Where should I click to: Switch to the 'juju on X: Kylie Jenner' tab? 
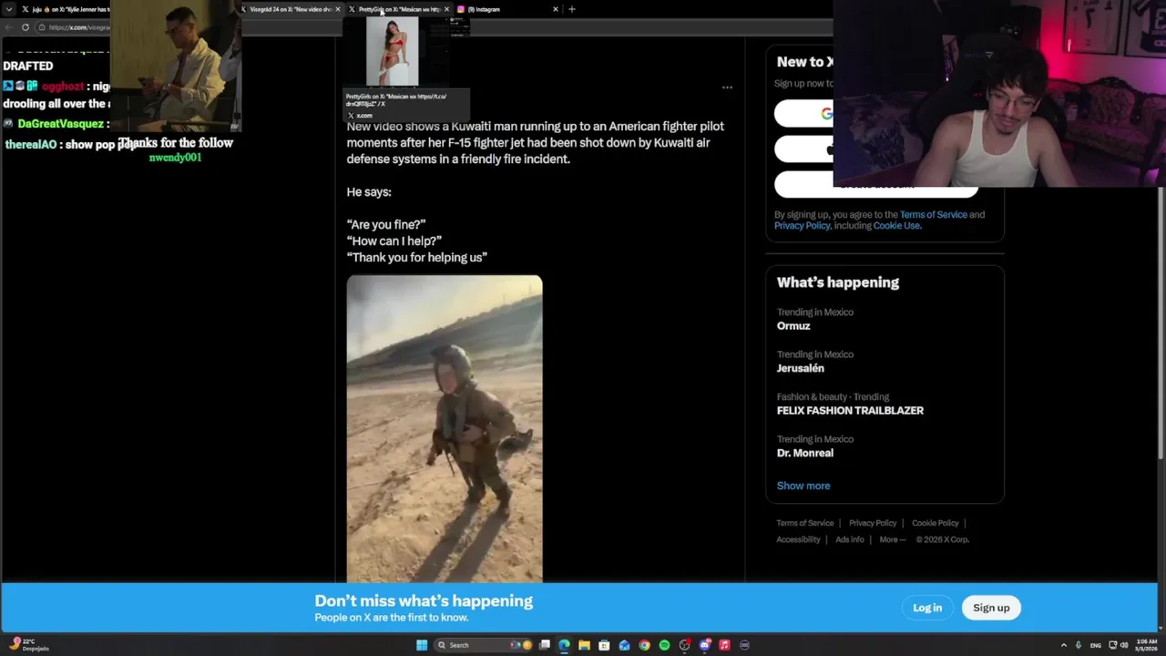(x=64, y=9)
